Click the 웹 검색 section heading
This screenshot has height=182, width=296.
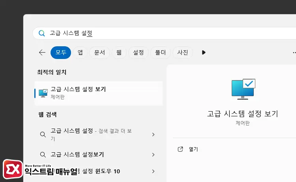tap(47, 114)
